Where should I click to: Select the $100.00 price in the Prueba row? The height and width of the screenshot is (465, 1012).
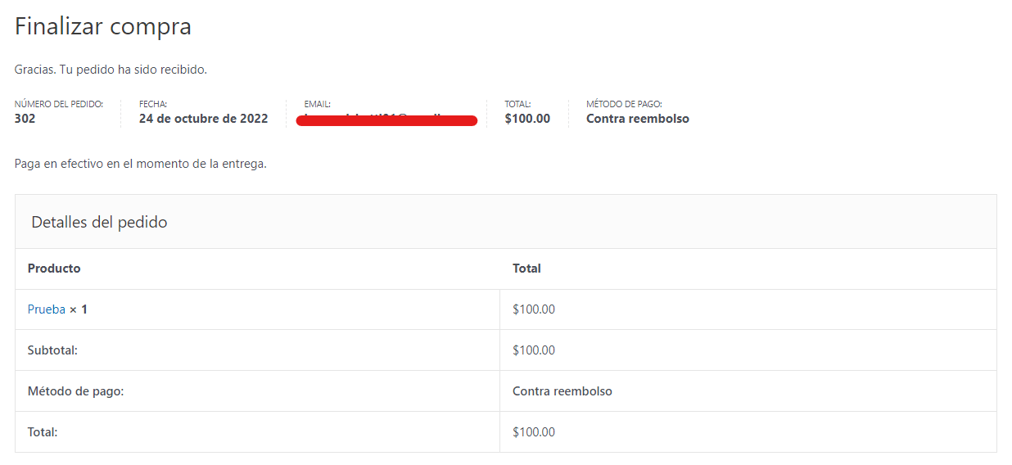(x=534, y=309)
